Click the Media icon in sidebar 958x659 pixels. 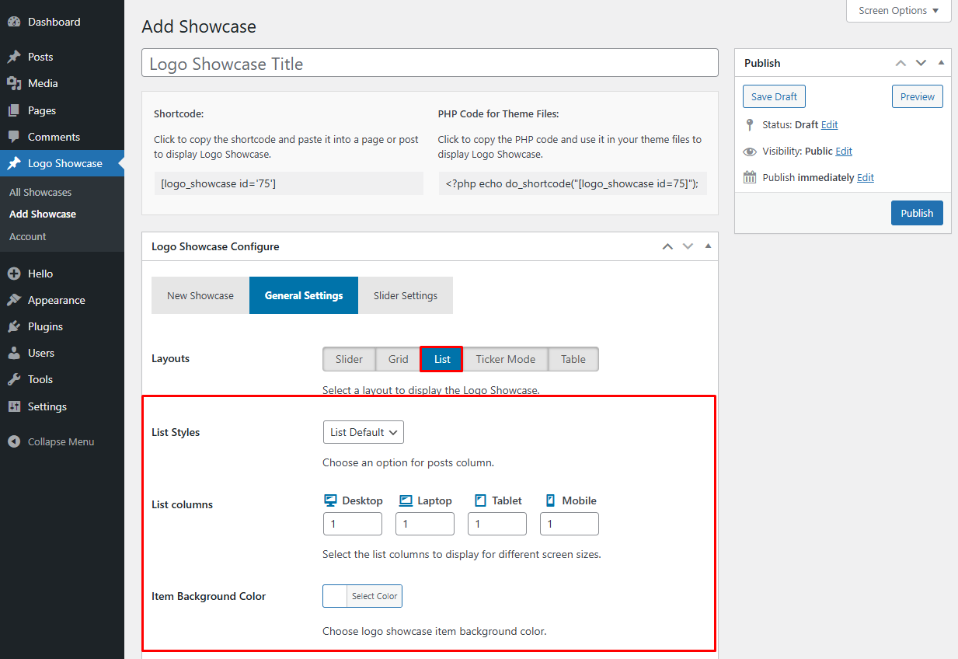[x=14, y=83]
